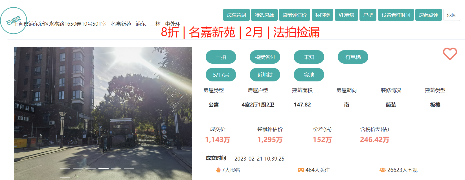
Task: Show the 户型 floor plan
Action: click(368, 15)
